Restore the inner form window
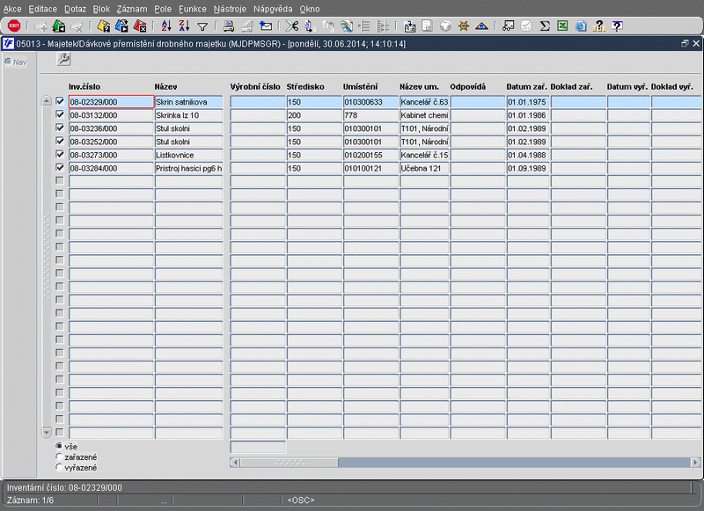Screen dimensions: 704x511 [685, 43]
